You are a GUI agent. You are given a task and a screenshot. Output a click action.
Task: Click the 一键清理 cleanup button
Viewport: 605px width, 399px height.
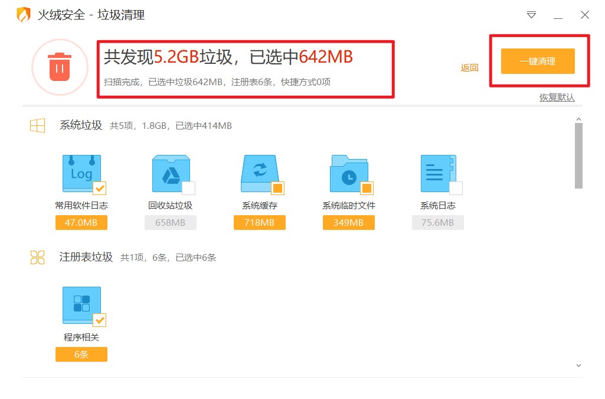539,61
